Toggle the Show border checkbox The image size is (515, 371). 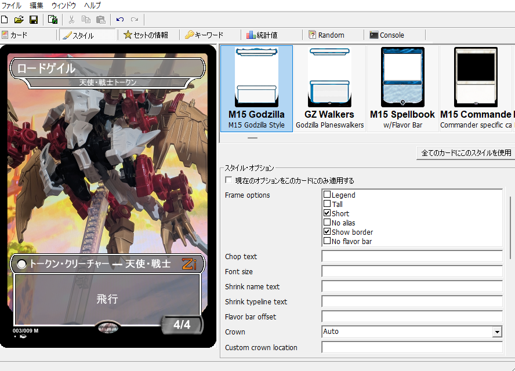[x=327, y=232]
